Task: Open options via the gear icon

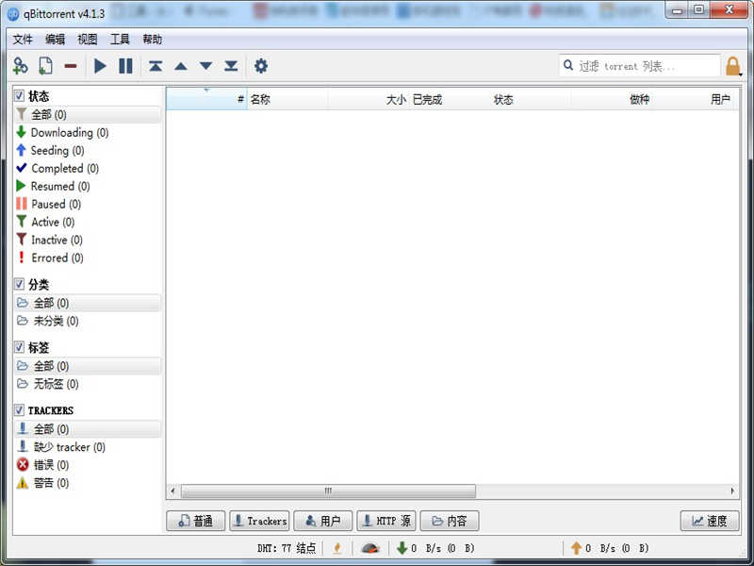Action: point(261,66)
